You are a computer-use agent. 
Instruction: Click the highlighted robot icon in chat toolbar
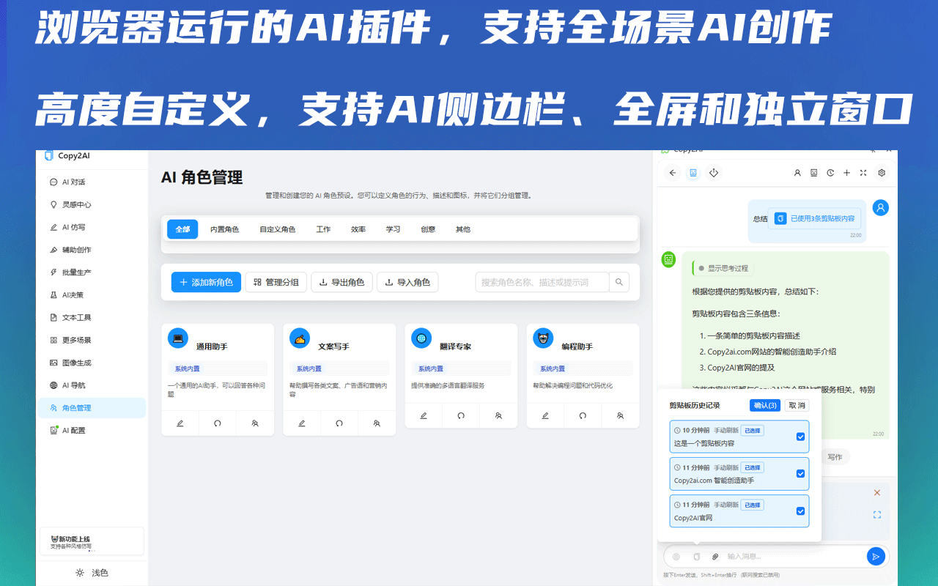coord(693,173)
